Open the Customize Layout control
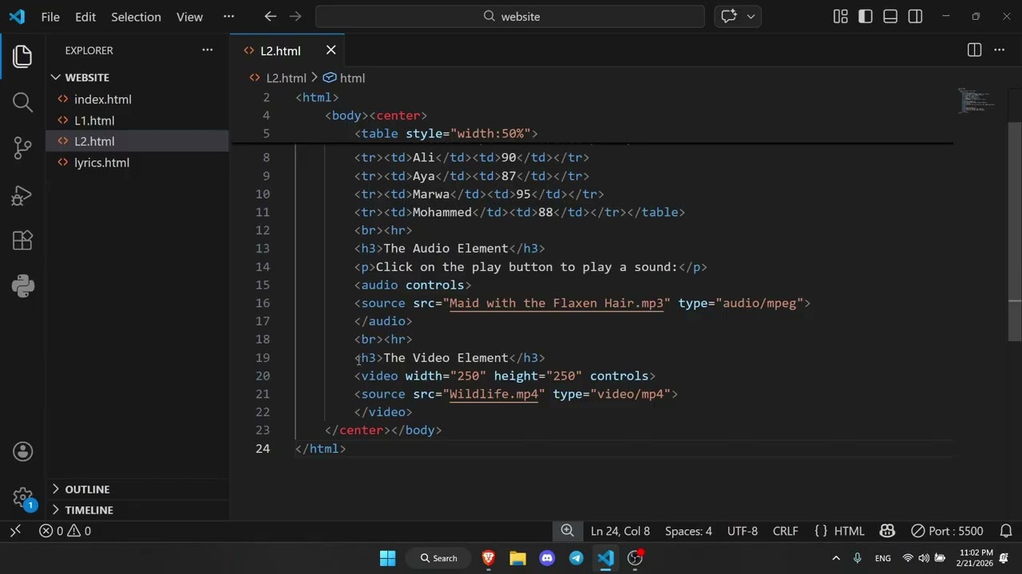Image resolution: width=1022 pixels, height=574 pixels. [x=840, y=16]
